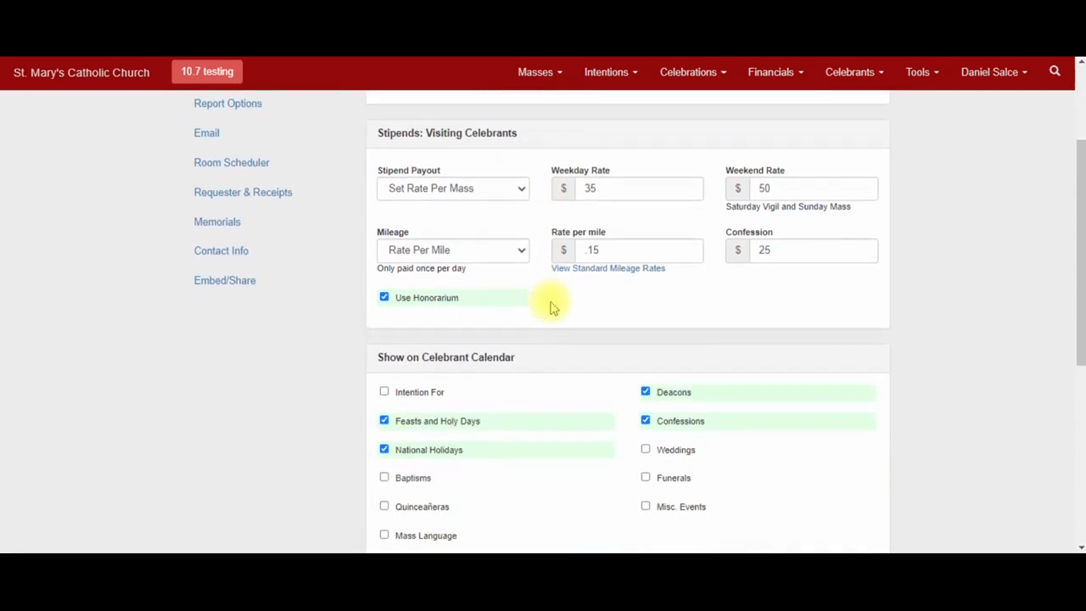This screenshot has height=611, width=1086.
Task: Open Email settings in sidebar
Action: (206, 133)
